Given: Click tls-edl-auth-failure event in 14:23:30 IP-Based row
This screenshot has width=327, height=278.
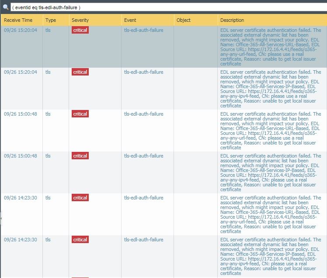Looking at the screenshot, I should [143, 240].
